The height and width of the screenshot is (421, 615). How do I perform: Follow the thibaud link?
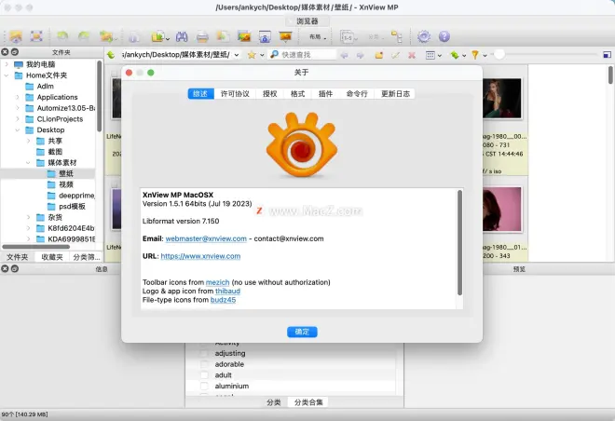227,291
